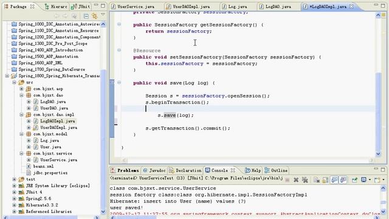Toggle Link with Editor in Package Explorer

(95, 16)
